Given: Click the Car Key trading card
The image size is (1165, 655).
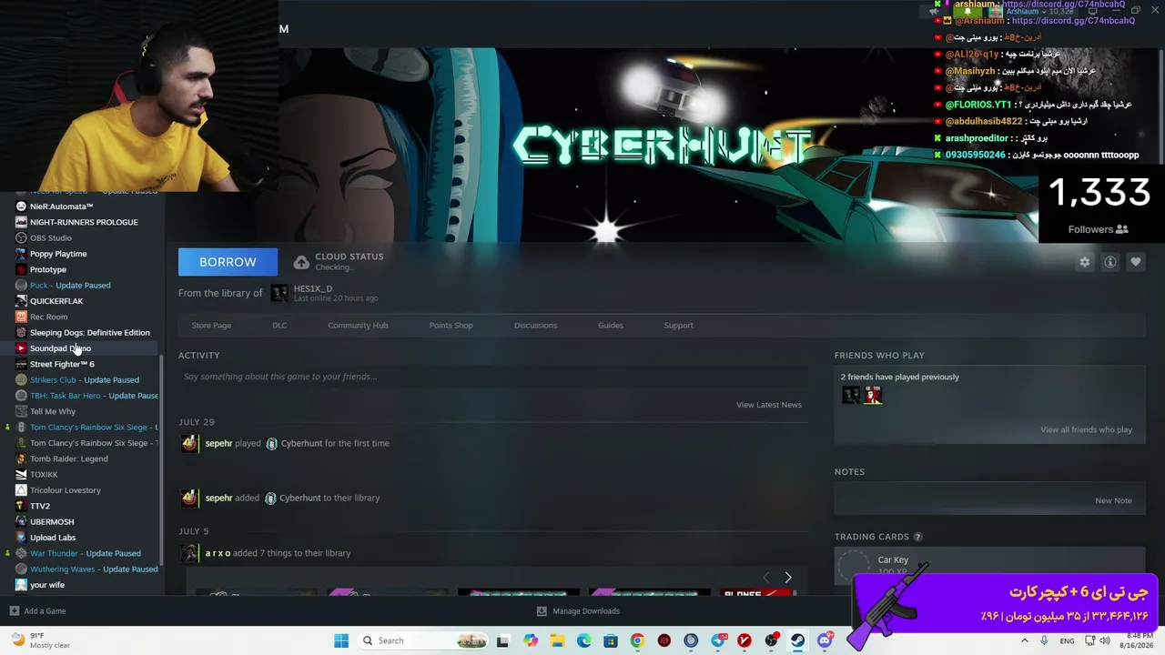Looking at the screenshot, I should [x=989, y=564].
